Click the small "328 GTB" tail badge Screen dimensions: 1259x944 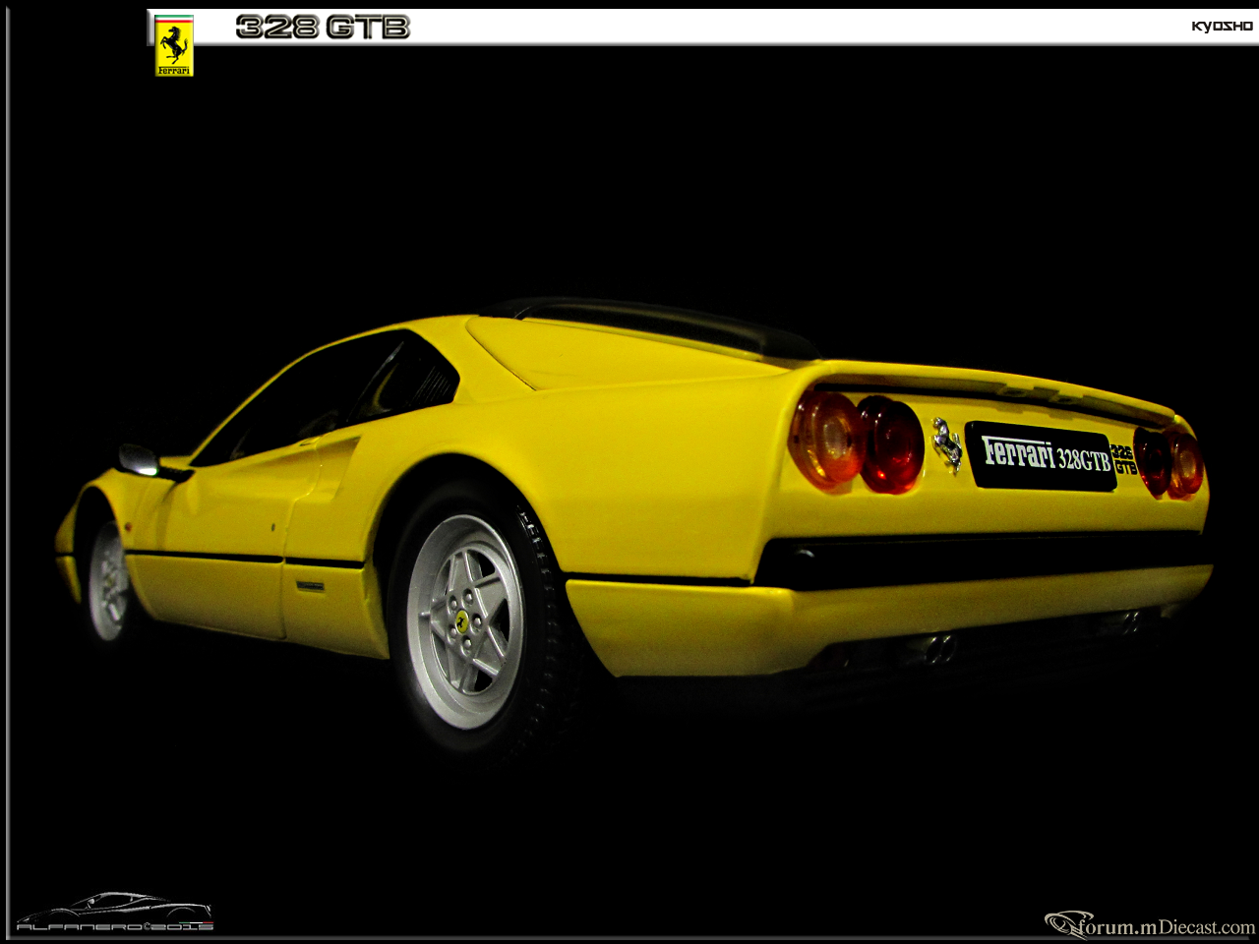point(1124,459)
